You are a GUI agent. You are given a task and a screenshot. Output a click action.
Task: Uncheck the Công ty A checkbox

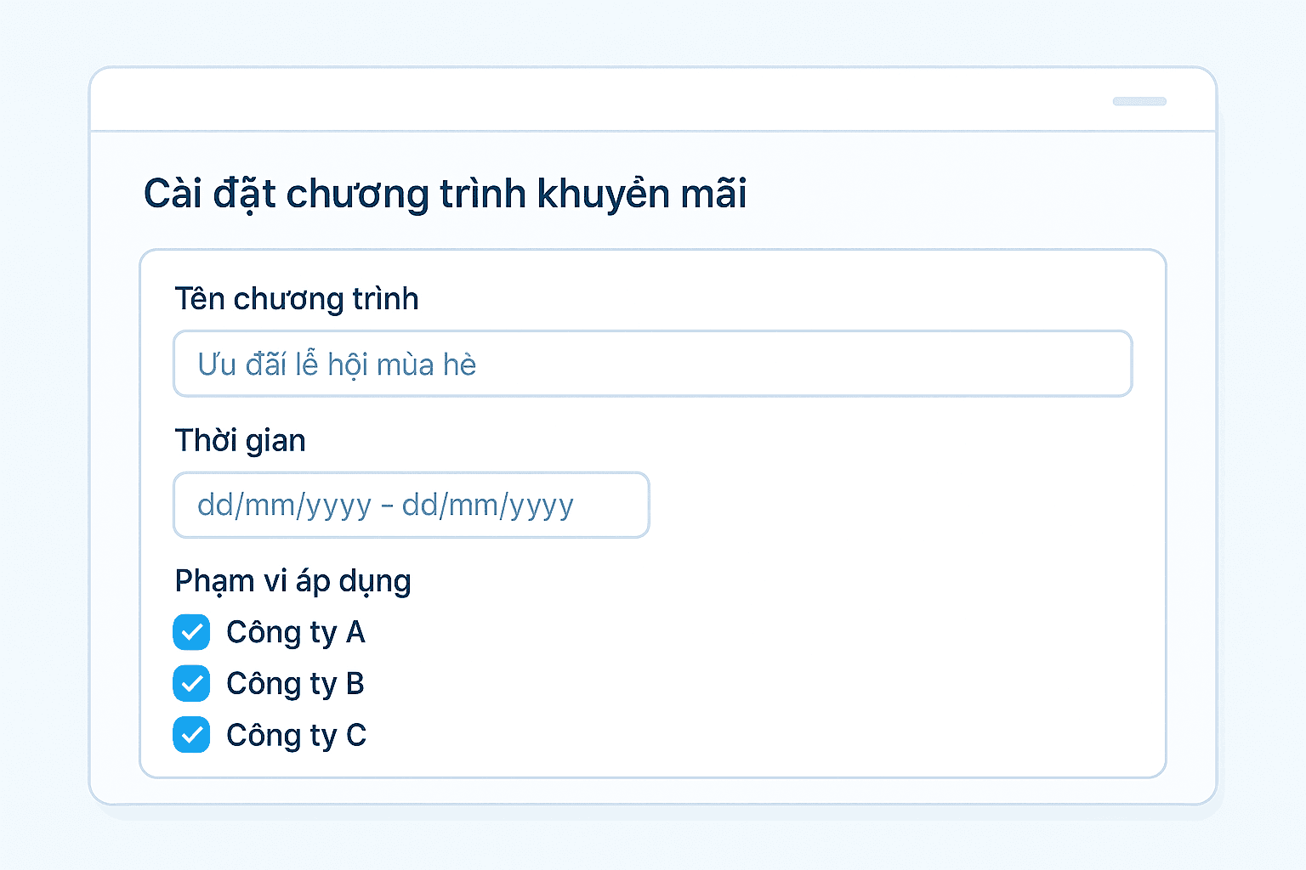point(191,632)
